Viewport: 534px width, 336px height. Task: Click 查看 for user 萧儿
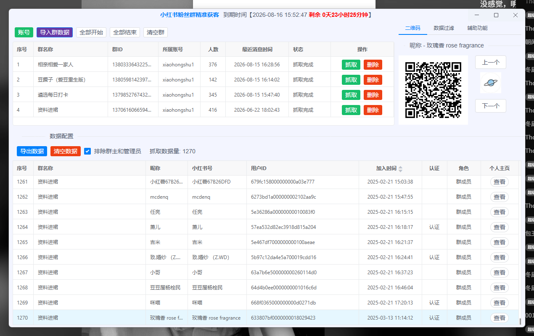click(500, 227)
